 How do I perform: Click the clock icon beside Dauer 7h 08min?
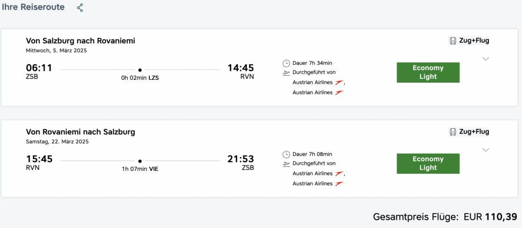tap(286, 154)
